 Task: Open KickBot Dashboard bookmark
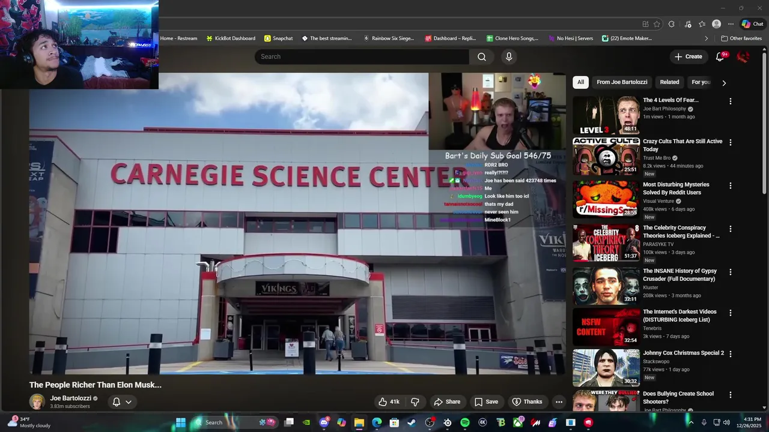point(231,38)
